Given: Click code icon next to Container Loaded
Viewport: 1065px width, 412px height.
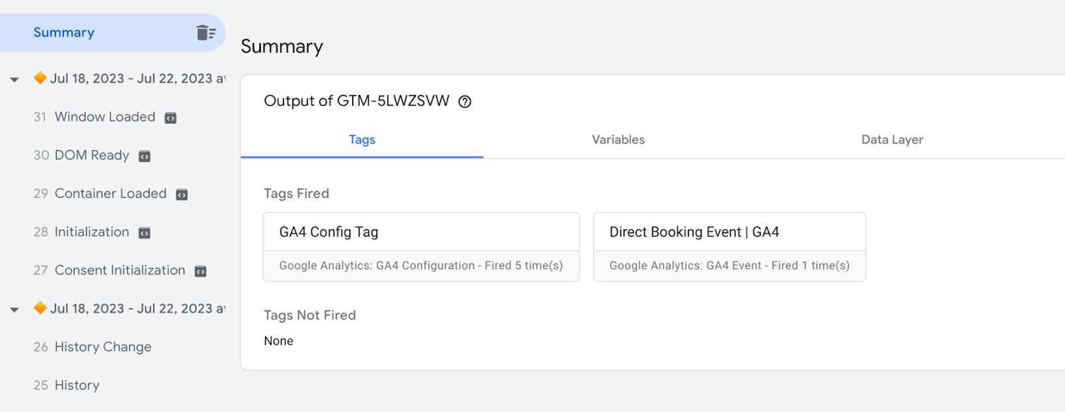Looking at the screenshot, I should [x=182, y=195].
